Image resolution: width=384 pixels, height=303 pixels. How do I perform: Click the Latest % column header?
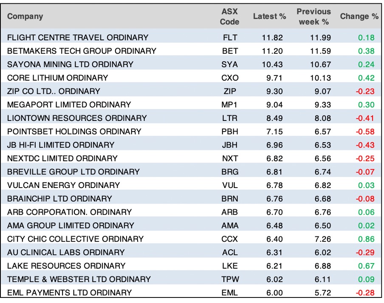pyautogui.click(x=269, y=17)
